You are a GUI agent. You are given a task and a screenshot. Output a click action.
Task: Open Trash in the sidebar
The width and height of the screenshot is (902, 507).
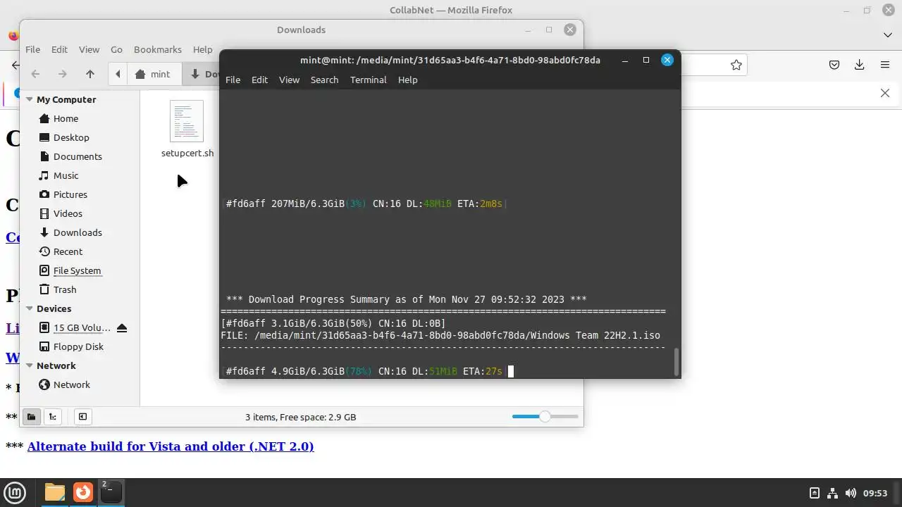tap(65, 289)
